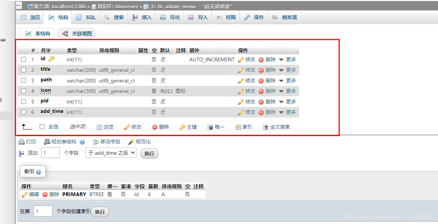Click the index column count input
Screen dimensions: 438x224
pyautogui.click(x=43, y=211)
